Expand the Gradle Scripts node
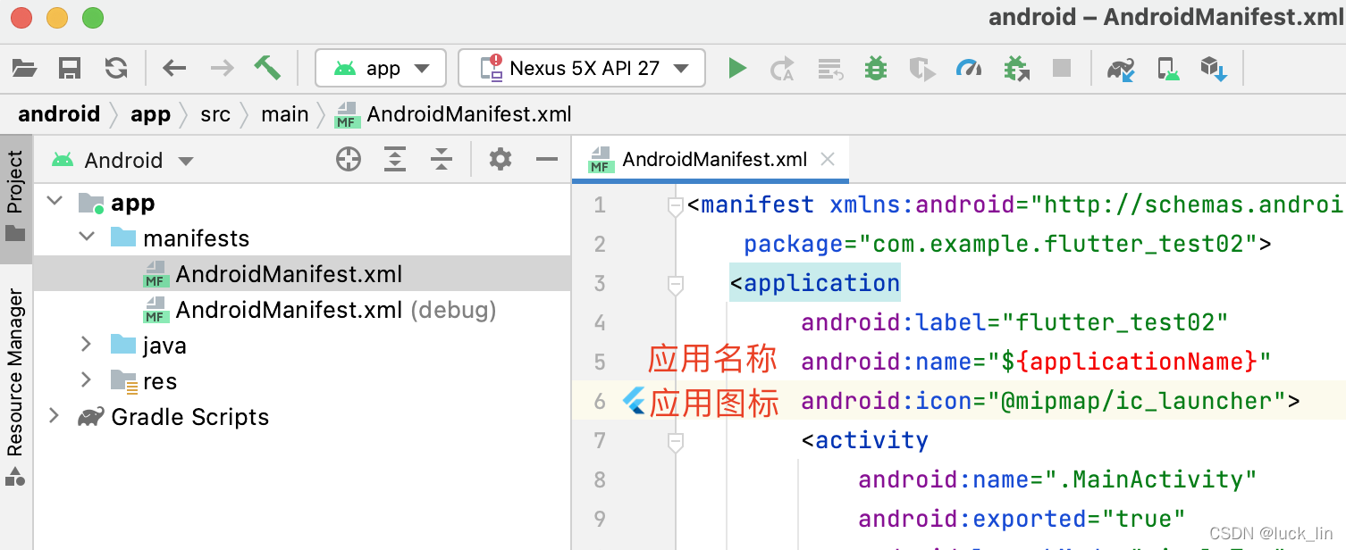Image resolution: width=1346 pixels, height=550 pixels. click(x=55, y=416)
